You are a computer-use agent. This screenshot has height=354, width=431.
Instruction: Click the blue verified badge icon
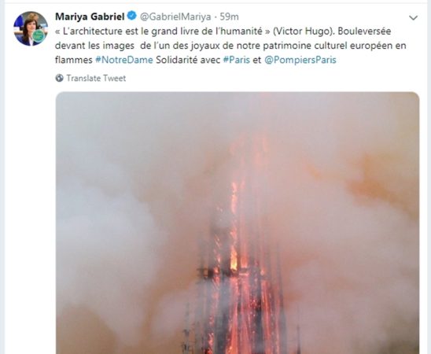[x=131, y=16]
